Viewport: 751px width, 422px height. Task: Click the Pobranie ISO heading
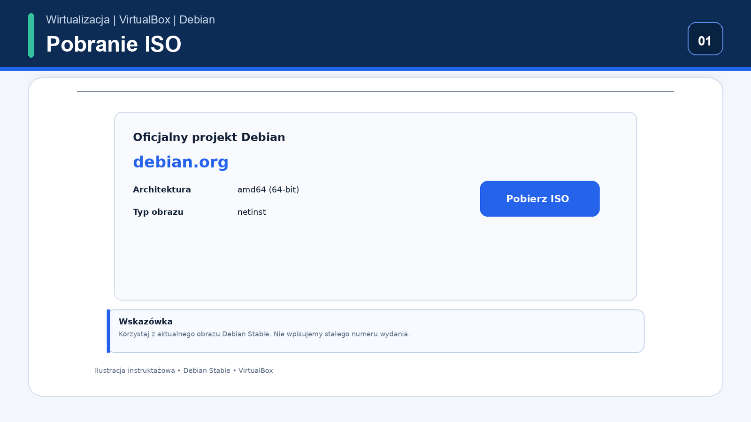tap(114, 44)
